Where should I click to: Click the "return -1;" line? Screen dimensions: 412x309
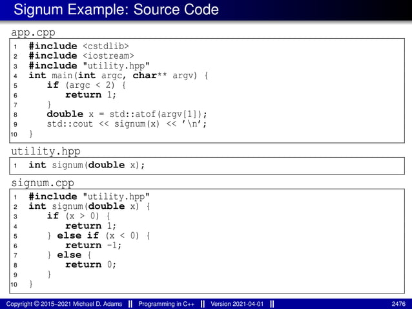tap(93, 245)
